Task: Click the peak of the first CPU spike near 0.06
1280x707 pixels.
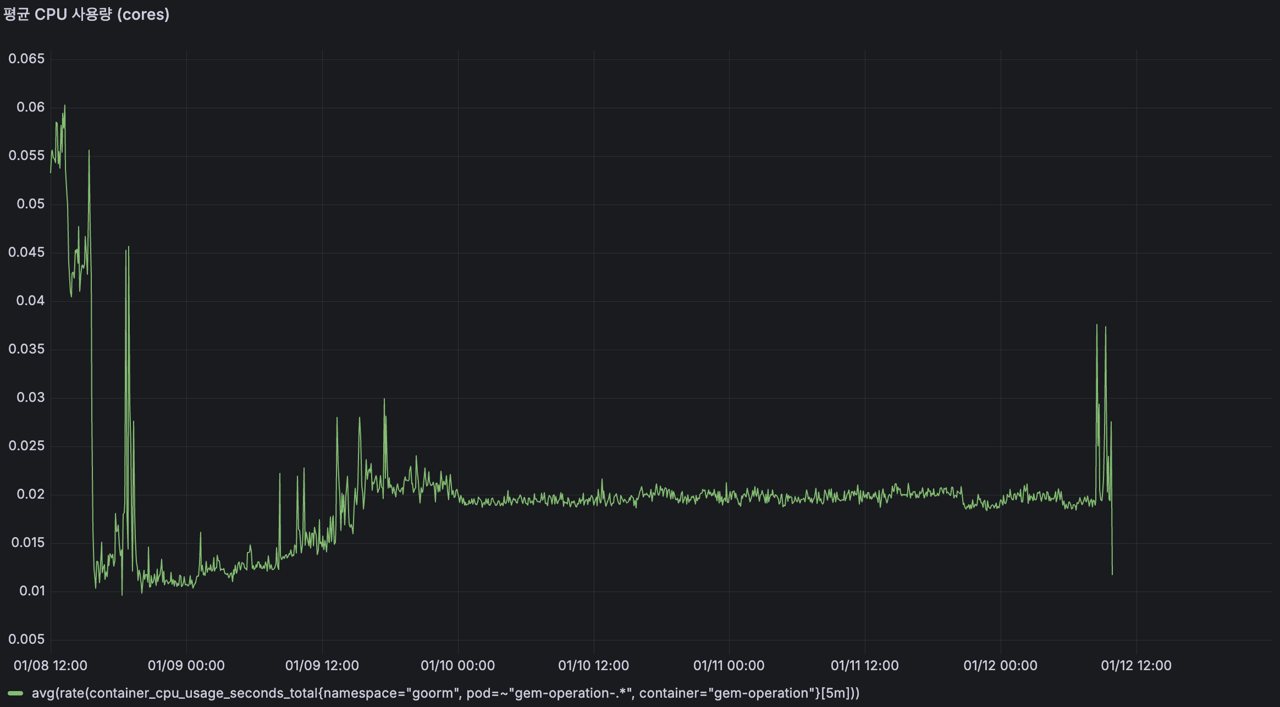Action: (65, 106)
